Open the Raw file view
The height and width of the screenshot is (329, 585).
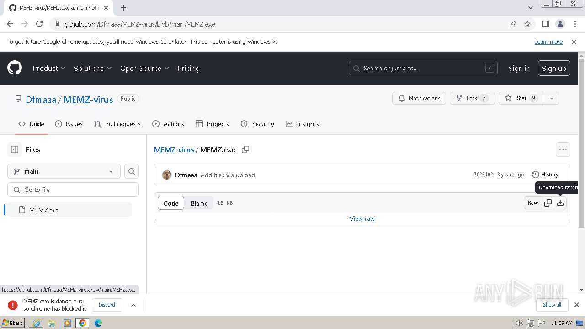click(x=533, y=203)
